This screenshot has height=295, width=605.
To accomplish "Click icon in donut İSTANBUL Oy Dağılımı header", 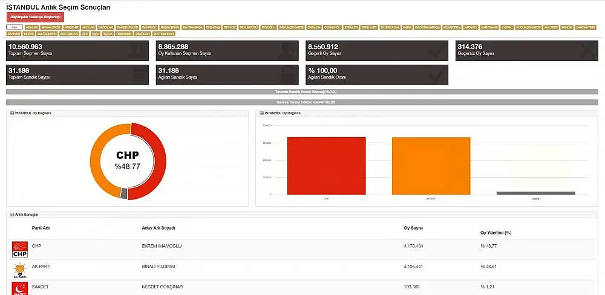I will [x=12, y=113].
